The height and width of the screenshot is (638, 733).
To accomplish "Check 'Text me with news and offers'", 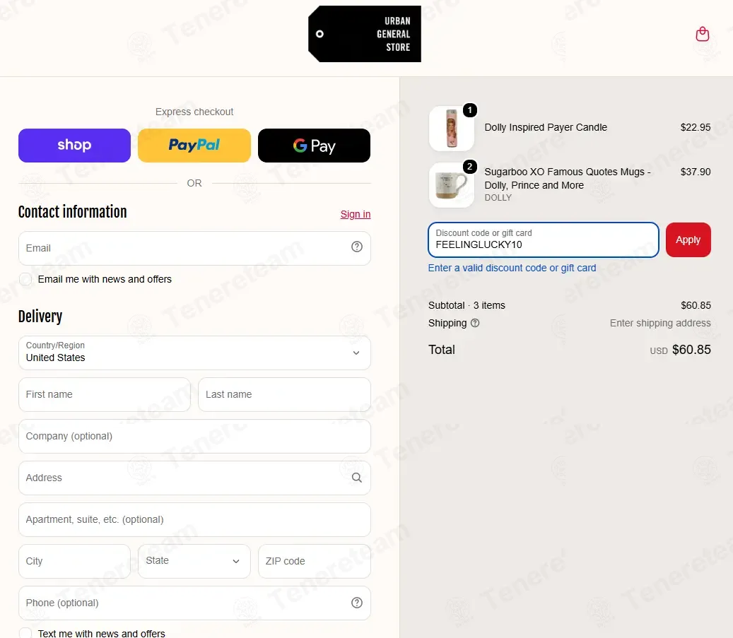I will (x=25, y=633).
